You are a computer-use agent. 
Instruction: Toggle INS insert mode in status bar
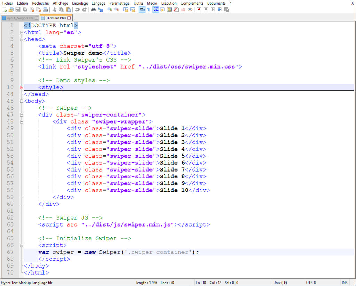pos(345,283)
